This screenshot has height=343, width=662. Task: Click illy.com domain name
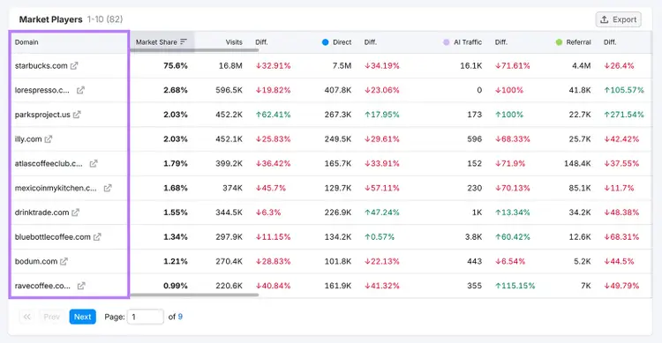point(28,139)
